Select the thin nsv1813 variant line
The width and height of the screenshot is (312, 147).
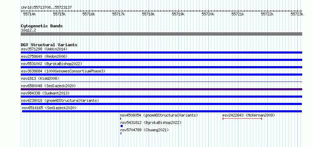pyautogui.click(x=161, y=82)
